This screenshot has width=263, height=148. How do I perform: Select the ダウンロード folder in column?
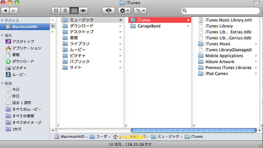(92, 26)
